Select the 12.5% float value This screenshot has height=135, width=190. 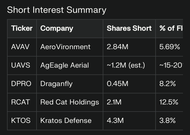pos(169,102)
